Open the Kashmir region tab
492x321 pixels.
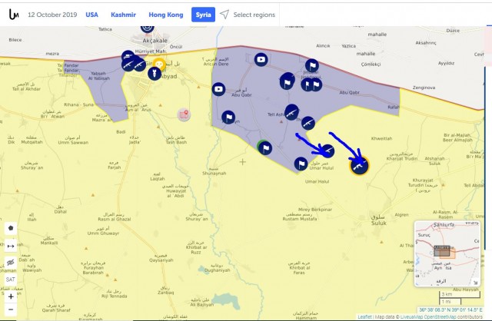pos(123,15)
